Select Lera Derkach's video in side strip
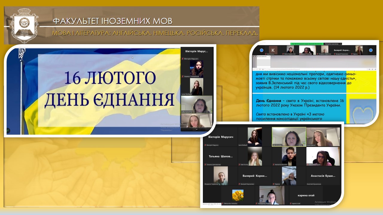This screenshot has width=383, height=215. click(197, 87)
